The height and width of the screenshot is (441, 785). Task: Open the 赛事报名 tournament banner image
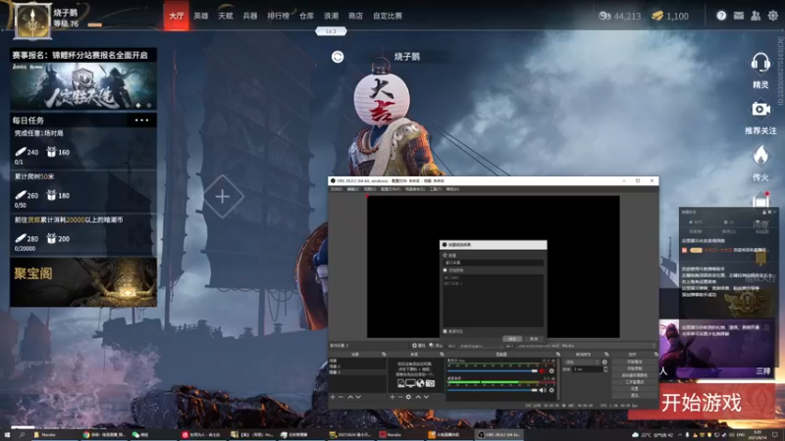[x=83, y=85]
